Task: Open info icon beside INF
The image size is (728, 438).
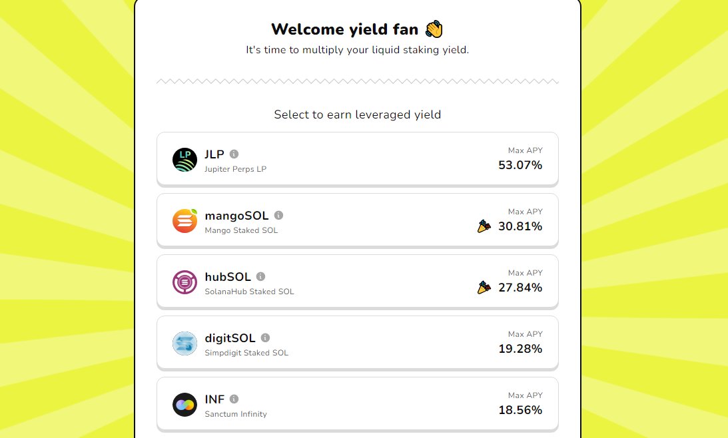Action: tap(234, 399)
